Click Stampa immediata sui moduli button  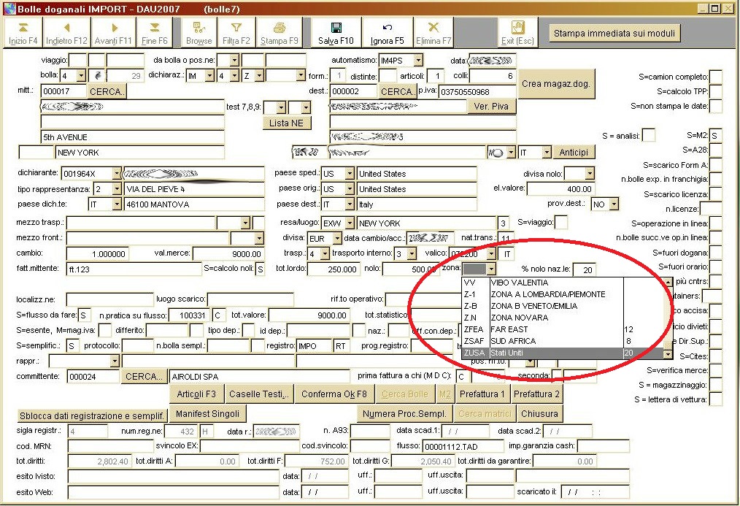point(614,33)
